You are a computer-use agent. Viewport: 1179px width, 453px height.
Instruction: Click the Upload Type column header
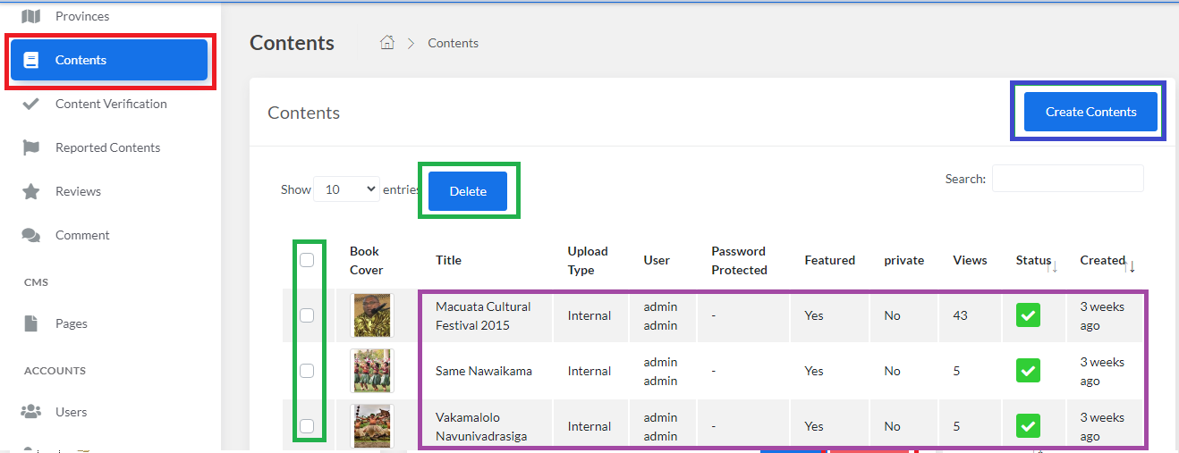588,260
